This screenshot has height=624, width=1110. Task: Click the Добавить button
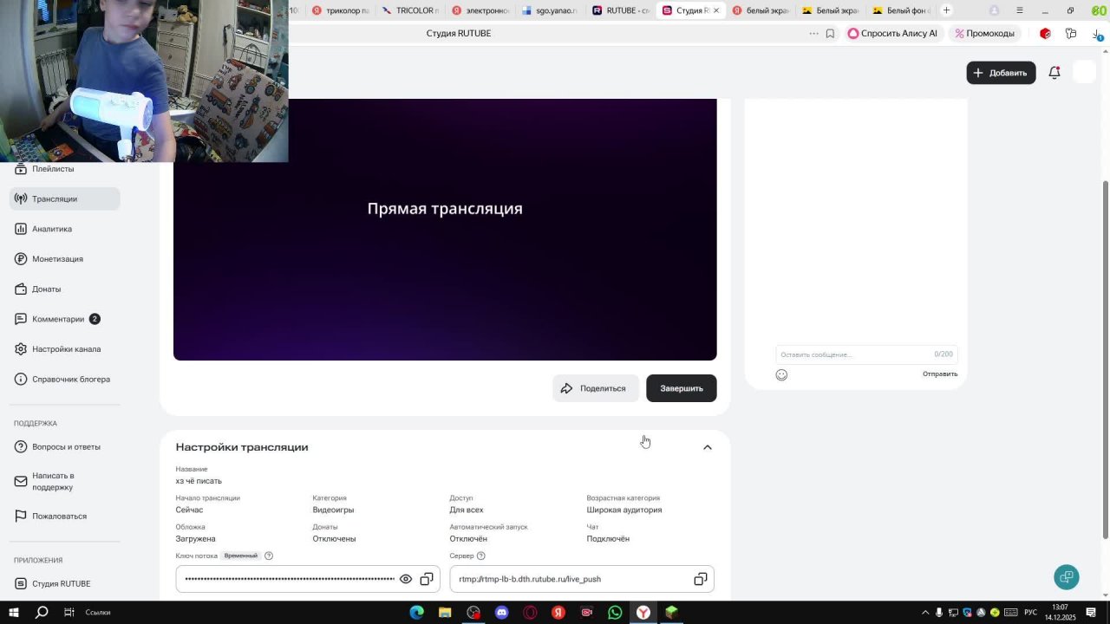coord(1001,73)
